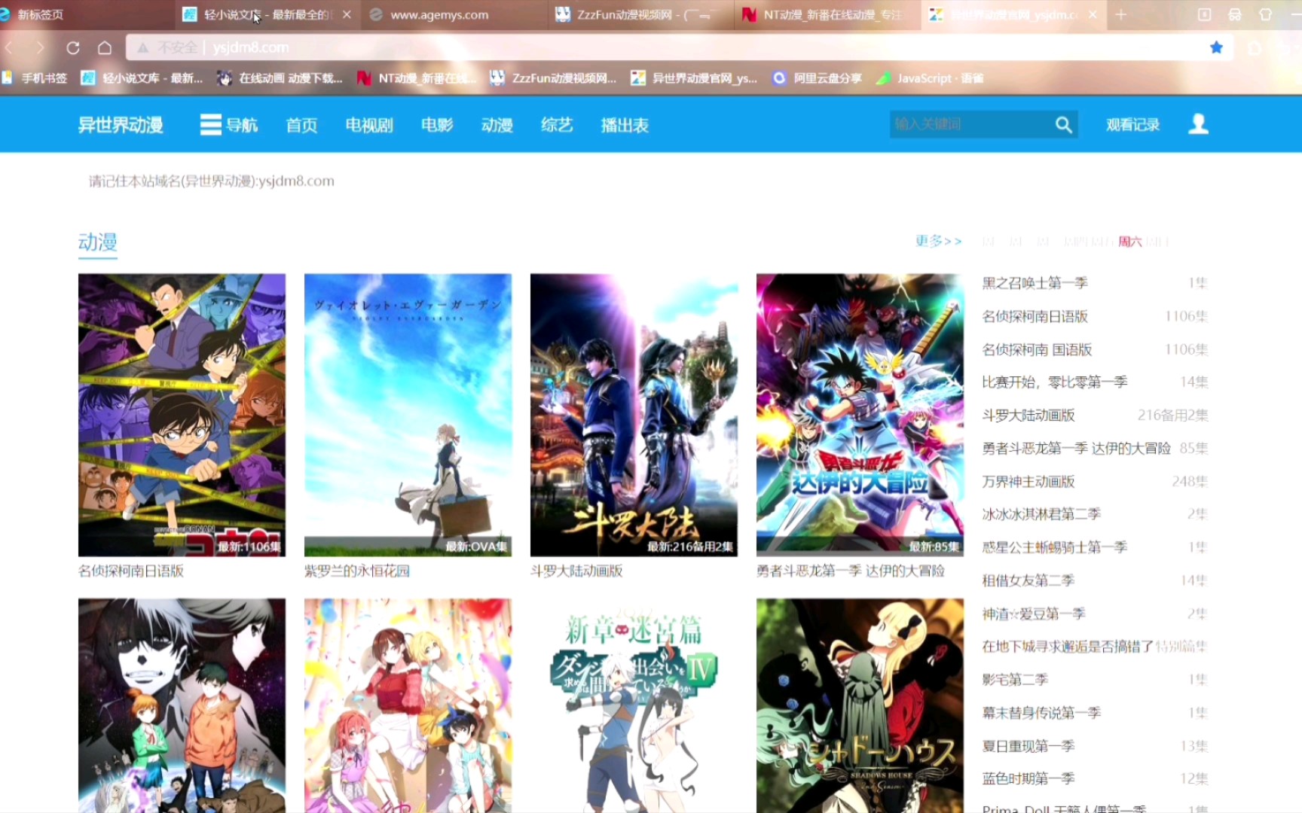
Task: Click the forward navigation arrow
Action: [40, 48]
